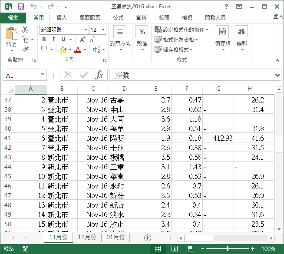Expand the 儲存格樣式 dropdown

[x=192, y=49]
